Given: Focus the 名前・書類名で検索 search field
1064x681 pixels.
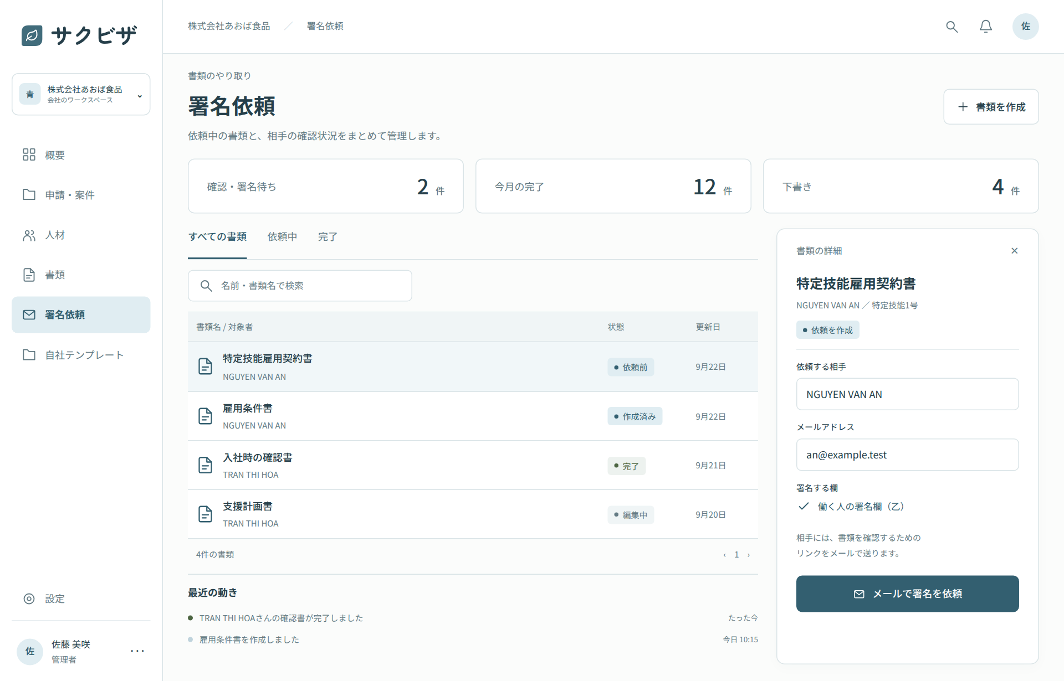Looking at the screenshot, I should click(x=300, y=286).
